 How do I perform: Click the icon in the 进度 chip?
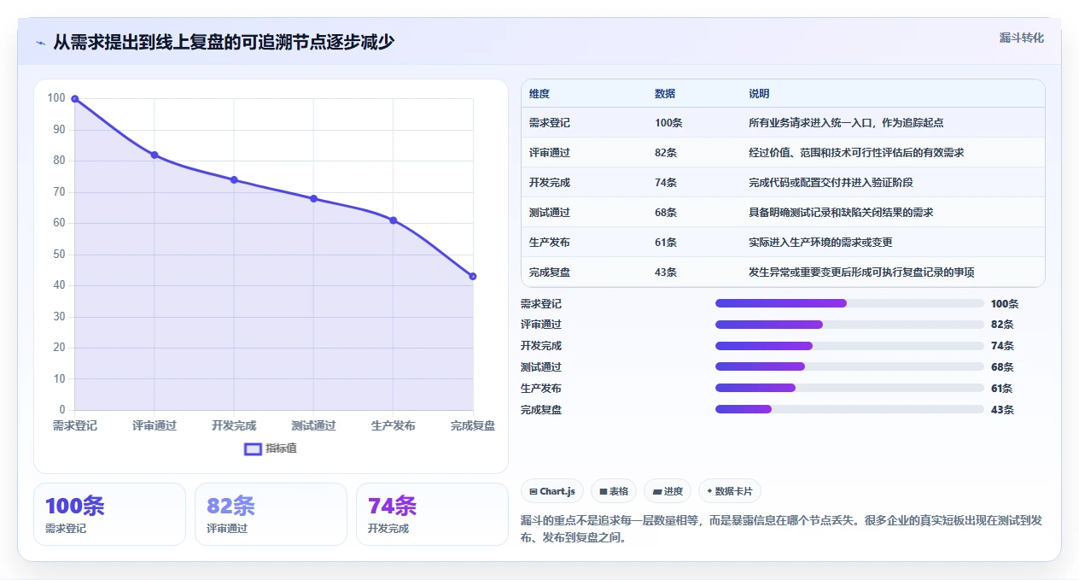[x=656, y=491]
